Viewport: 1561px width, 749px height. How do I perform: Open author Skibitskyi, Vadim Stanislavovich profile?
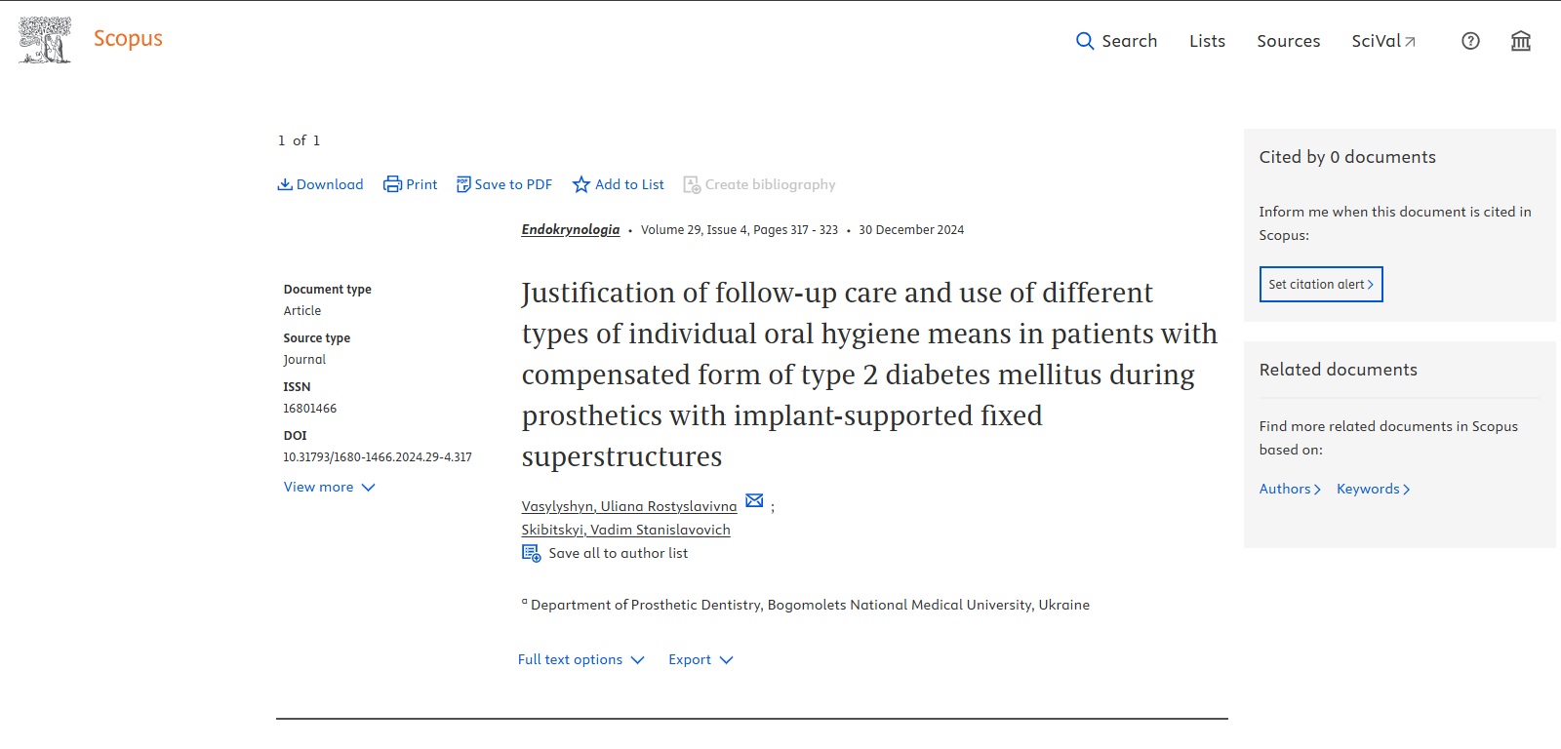pos(625,530)
